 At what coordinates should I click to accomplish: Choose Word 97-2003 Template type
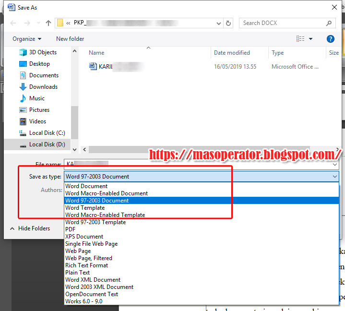point(202,222)
